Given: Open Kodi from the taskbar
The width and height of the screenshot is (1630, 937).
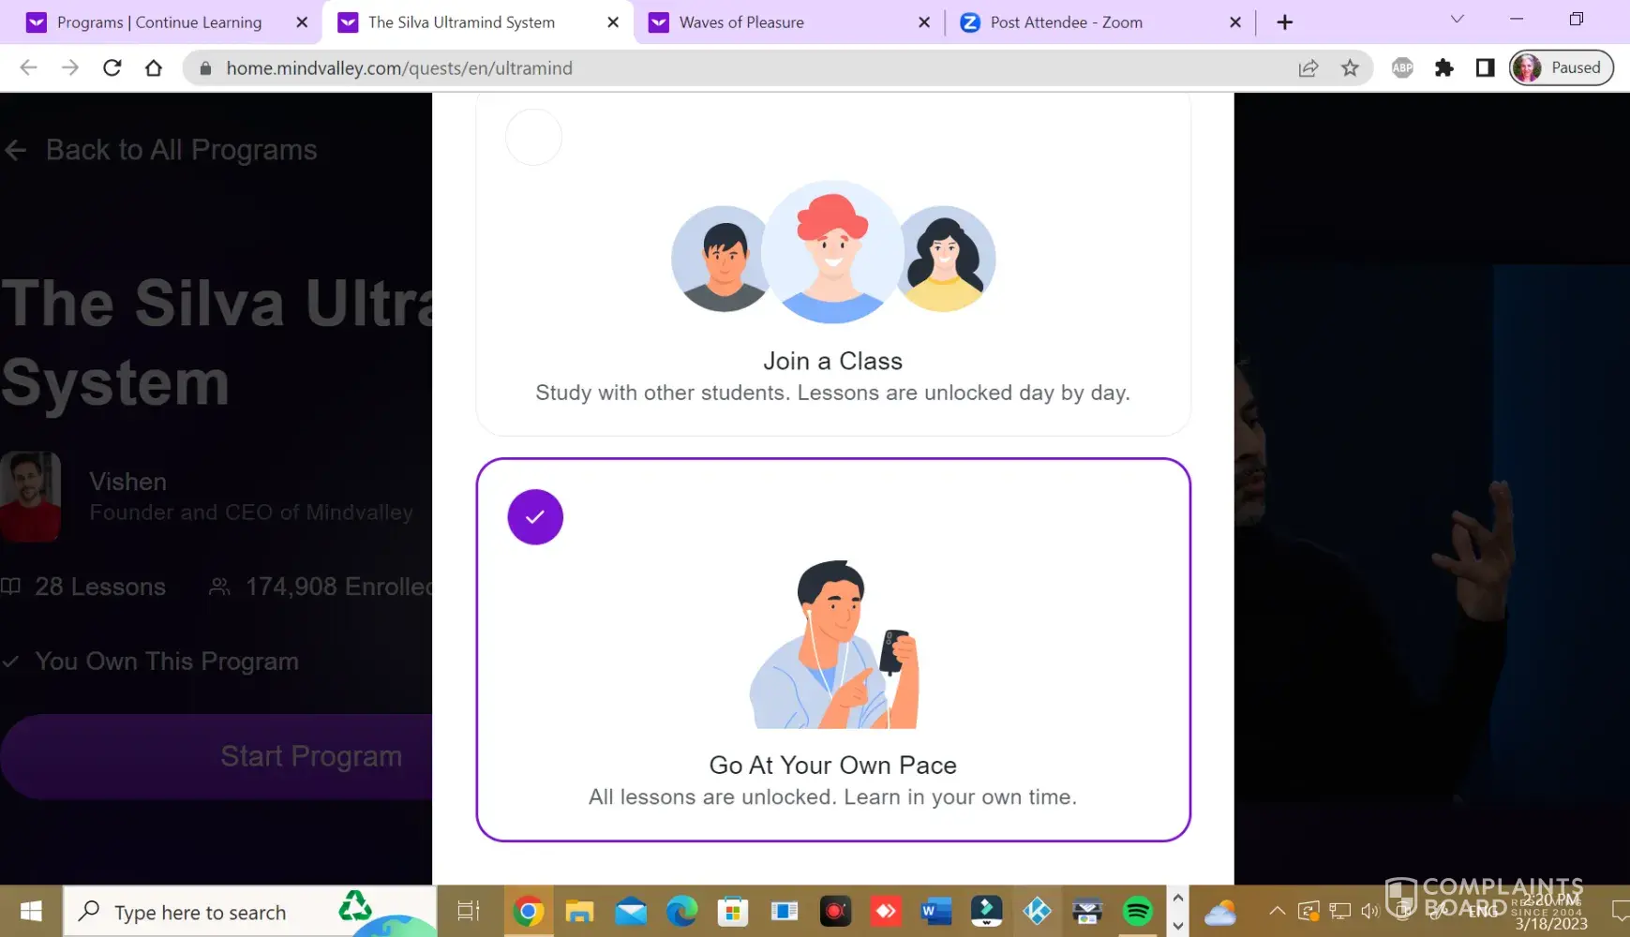Looking at the screenshot, I should [x=1037, y=912].
